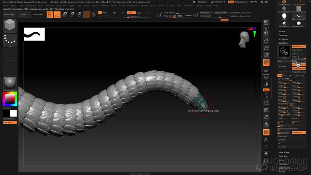Expand the ArrayMesh palette section
This screenshot has height=175, width=311.
point(283,39)
